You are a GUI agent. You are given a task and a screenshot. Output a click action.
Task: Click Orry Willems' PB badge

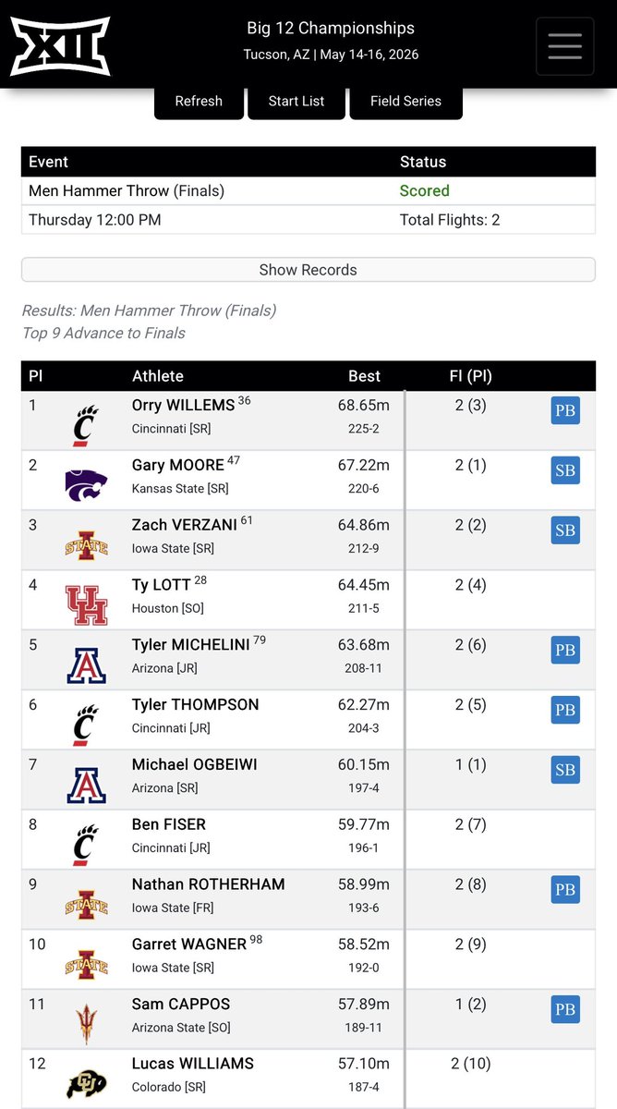coord(565,410)
